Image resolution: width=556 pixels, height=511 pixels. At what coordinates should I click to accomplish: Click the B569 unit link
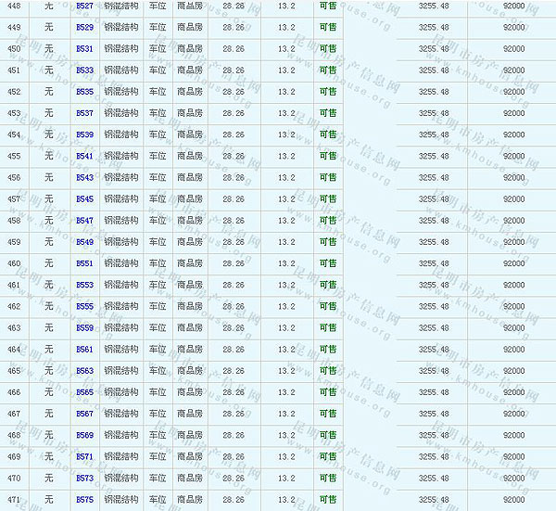tap(84, 435)
